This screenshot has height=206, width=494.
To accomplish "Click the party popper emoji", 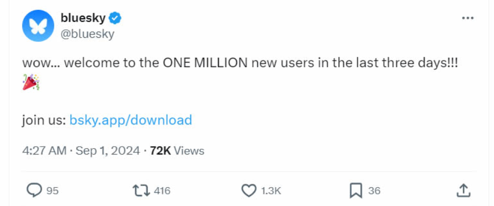I will coord(31,83).
